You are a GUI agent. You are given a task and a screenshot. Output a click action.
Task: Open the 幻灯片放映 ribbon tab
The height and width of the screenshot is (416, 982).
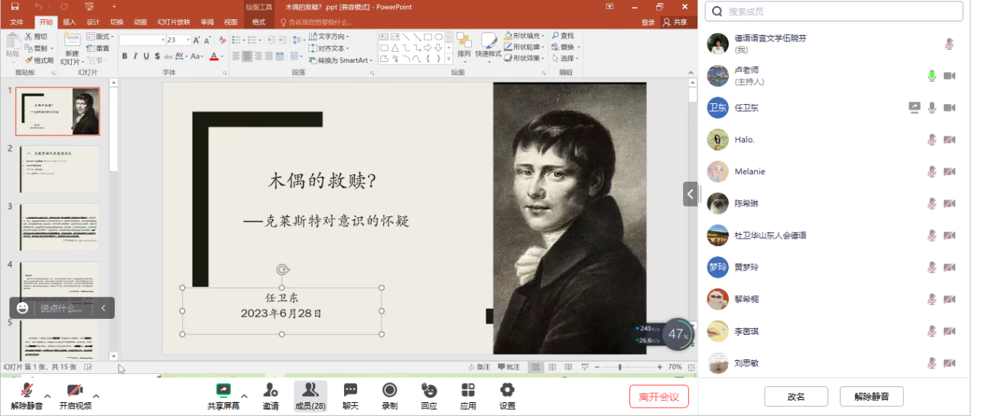pos(174,22)
